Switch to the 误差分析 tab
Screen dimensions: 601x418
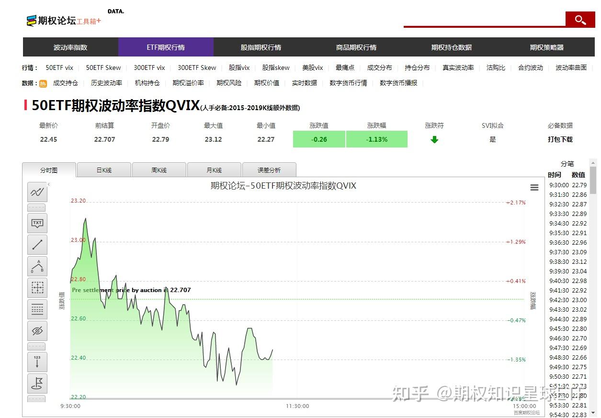[x=269, y=169]
